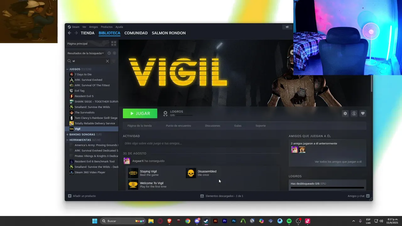The width and height of the screenshot is (402, 226).
Task: Open the Soporte link
Action: coord(260,126)
